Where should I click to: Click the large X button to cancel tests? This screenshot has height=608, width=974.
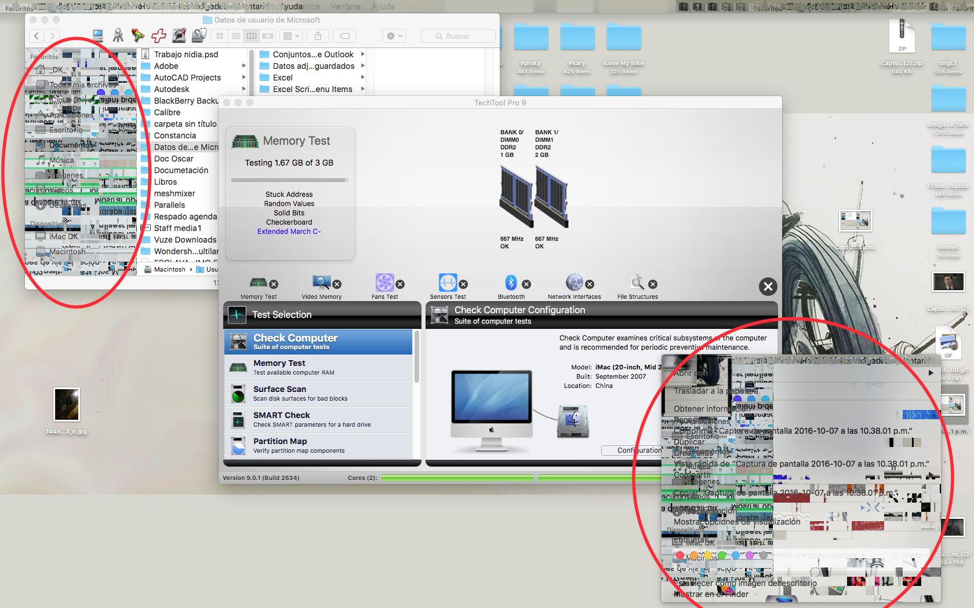point(768,286)
